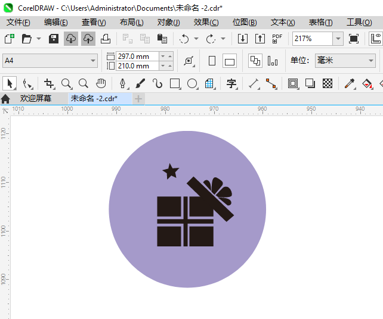Select the Dimension line tool
This screenshot has height=319, width=383.
click(x=254, y=83)
